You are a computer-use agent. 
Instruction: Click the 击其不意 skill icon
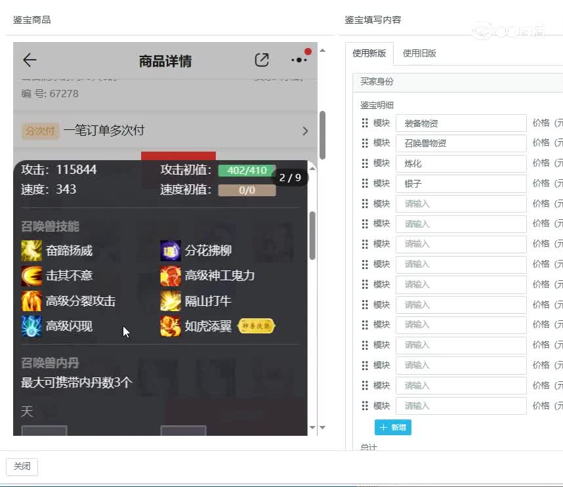point(31,276)
